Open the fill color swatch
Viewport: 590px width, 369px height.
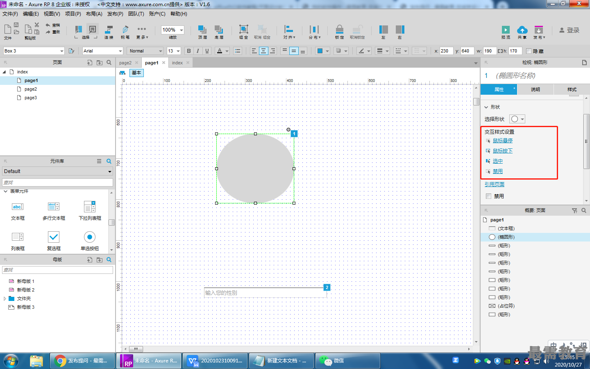[320, 51]
